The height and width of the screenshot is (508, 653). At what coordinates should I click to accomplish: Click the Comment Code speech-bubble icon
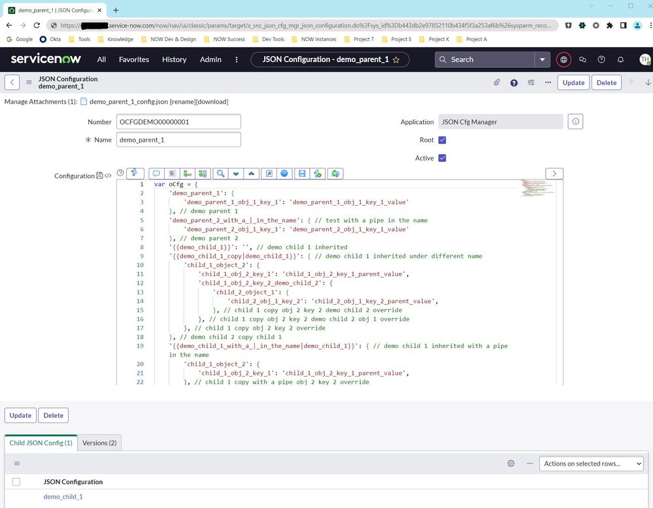[x=156, y=173]
